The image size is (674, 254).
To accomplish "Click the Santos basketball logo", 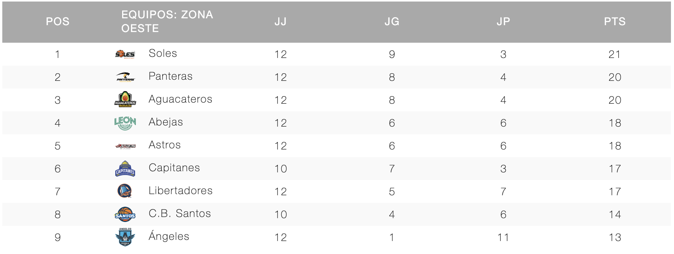I will (125, 214).
